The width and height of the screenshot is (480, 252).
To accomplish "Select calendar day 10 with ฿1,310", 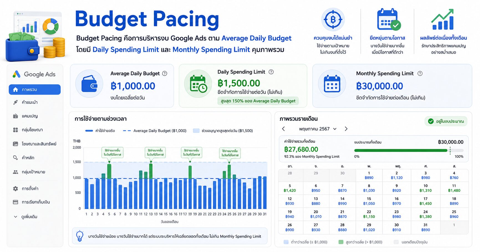I will tap(425, 189).
